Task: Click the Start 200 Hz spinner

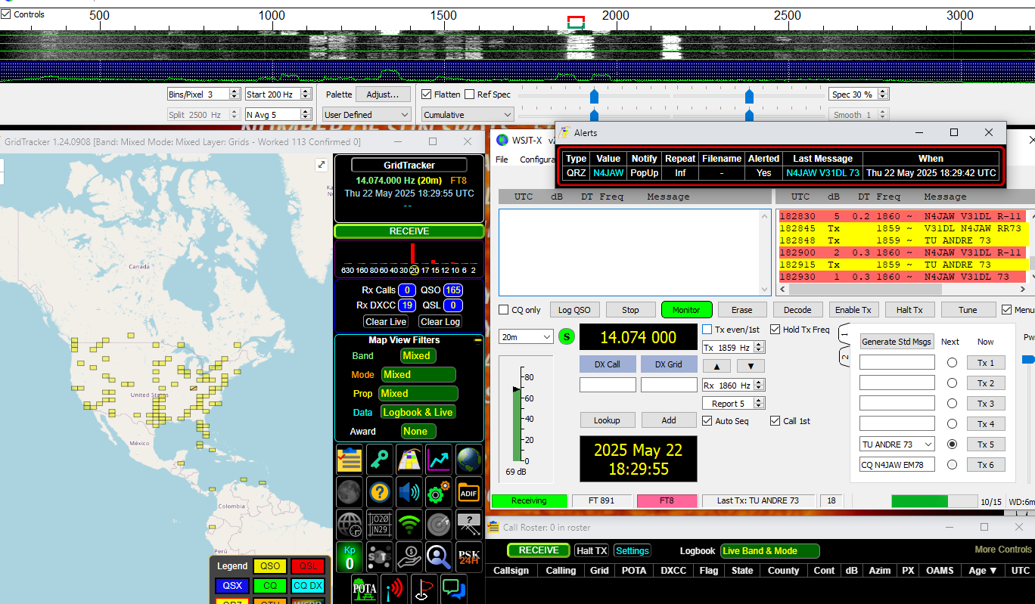Action: pyautogui.click(x=278, y=94)
